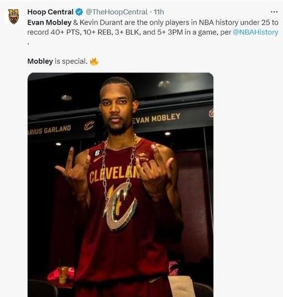
Task: Click bold 'Evan Mobley' in tweet text
Action: point(49,22)
